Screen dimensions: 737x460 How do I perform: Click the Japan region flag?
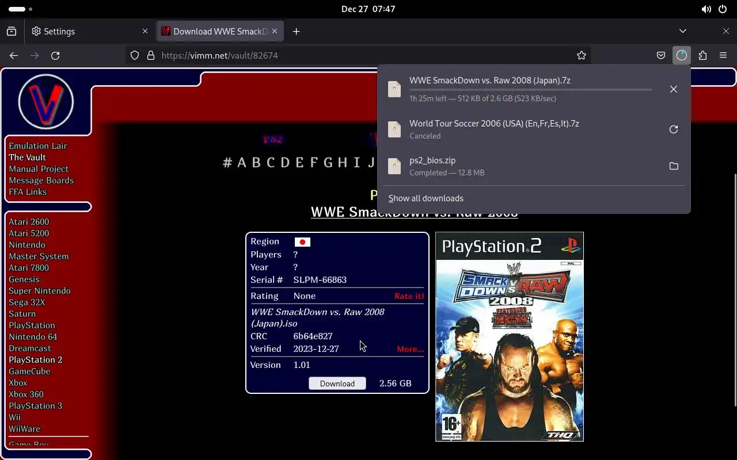click(302, 242)
